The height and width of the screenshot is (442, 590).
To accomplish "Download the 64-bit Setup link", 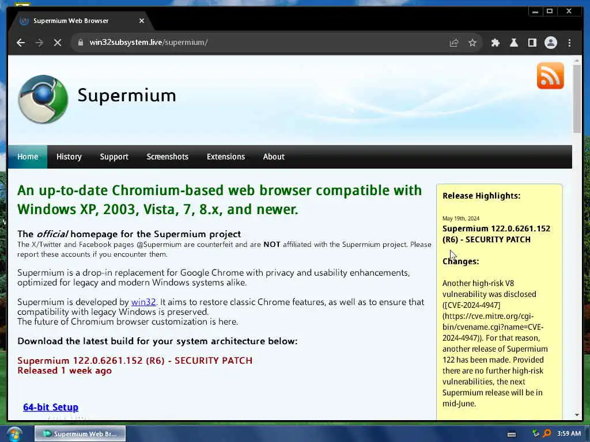I will [x=51, y=407].
